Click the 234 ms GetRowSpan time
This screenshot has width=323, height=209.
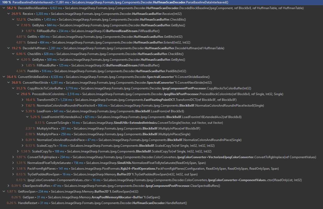[x=43, y=192]
